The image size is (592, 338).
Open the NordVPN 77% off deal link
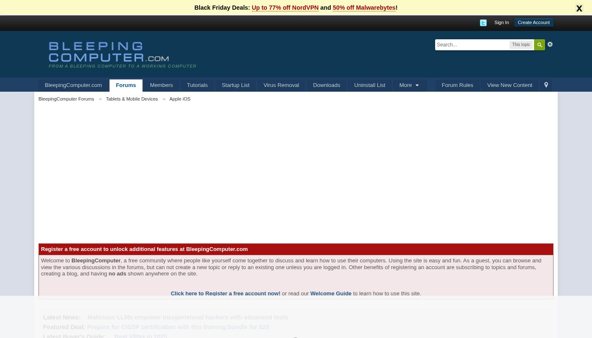click(x=285, y=8)
